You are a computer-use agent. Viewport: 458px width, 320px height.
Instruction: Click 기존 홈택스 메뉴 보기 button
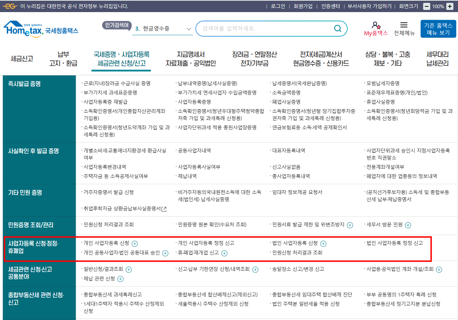click(x=438, y=29)
